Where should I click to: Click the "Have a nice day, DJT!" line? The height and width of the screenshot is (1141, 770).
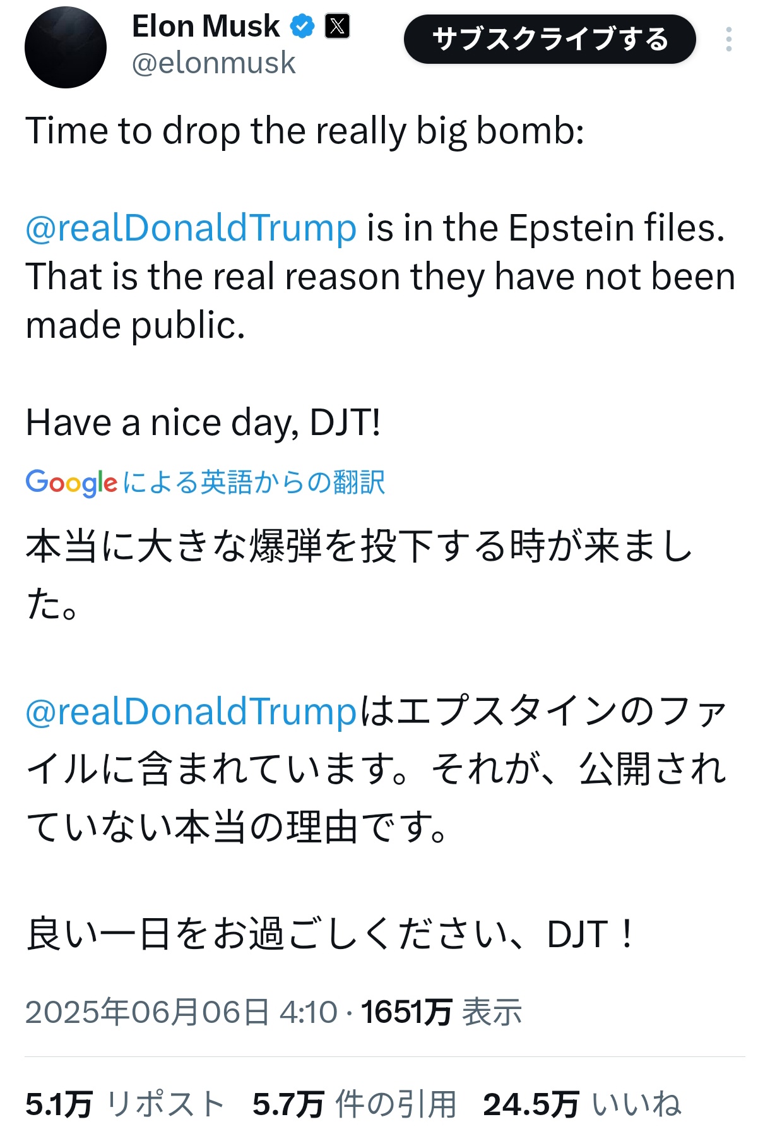coord(203,422)
